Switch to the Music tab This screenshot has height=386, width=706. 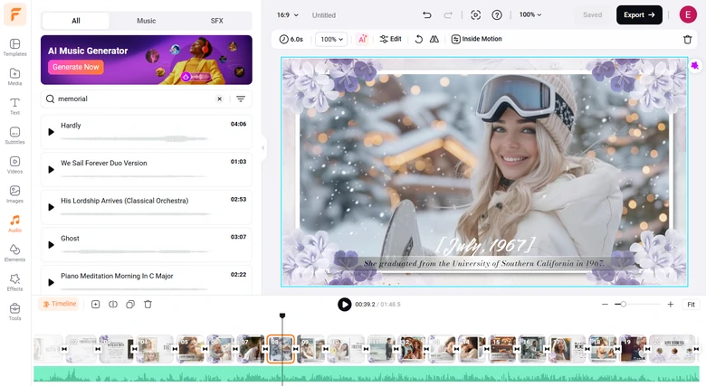pos(147,21)
